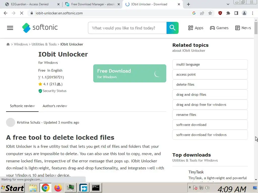Click the address bar URL
Image resolution: width=258 pixels, height=193 pixels.
point(59,13)
